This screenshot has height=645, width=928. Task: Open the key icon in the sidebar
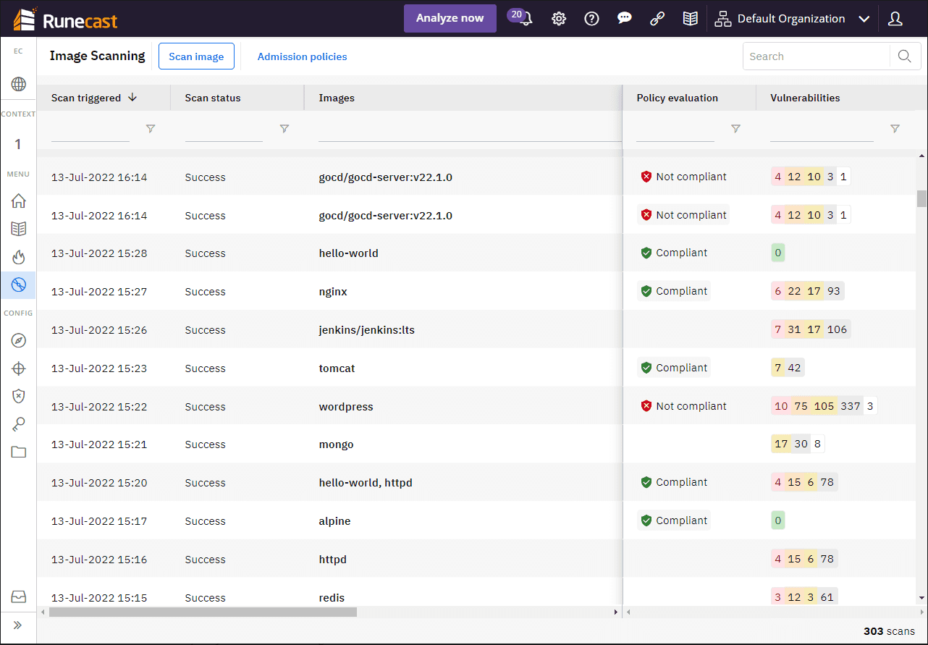19,424
